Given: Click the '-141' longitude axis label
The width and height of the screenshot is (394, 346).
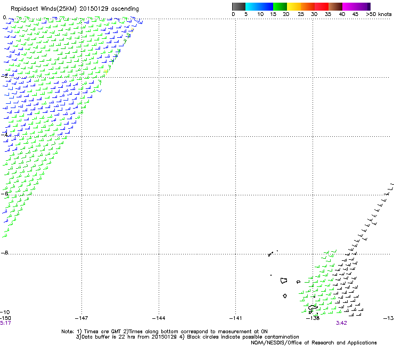Looking at the screenshot, I should pyautogui.click(x=235, y=318).
